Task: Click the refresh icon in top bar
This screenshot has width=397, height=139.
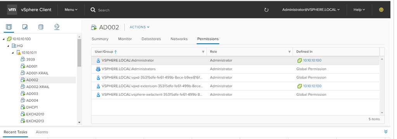Action: [x=266, y=10]
